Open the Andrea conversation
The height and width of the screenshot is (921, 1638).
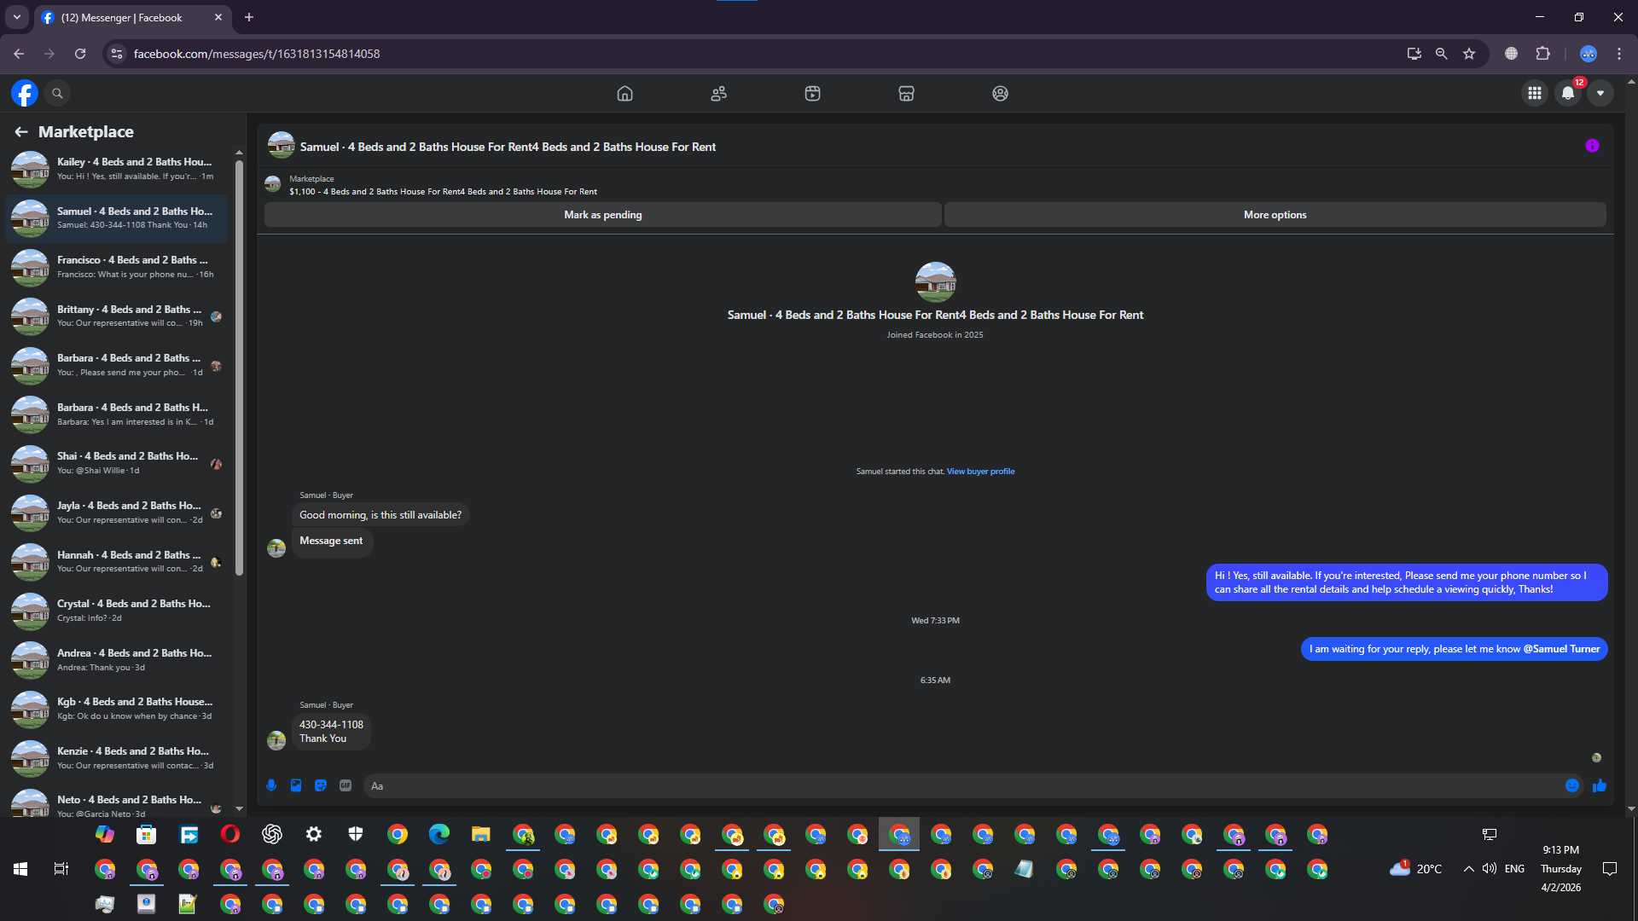click(x=118, y=660)
